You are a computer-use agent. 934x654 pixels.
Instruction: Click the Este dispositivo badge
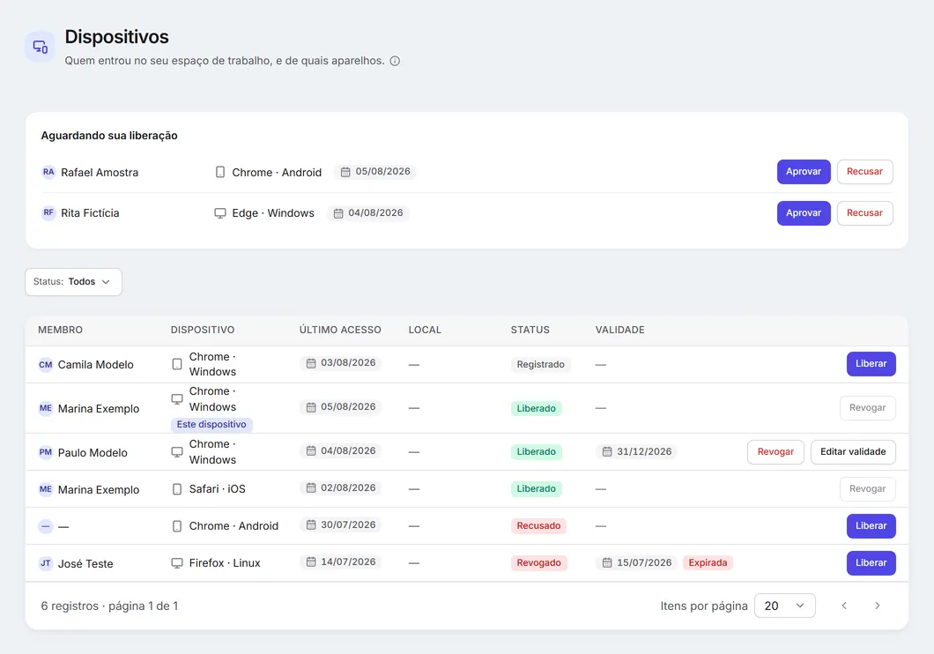click(211, 425)
